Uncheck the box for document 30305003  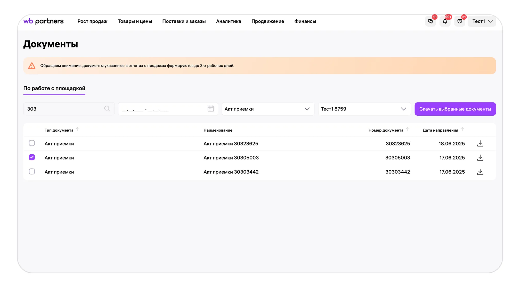(32, 157)
